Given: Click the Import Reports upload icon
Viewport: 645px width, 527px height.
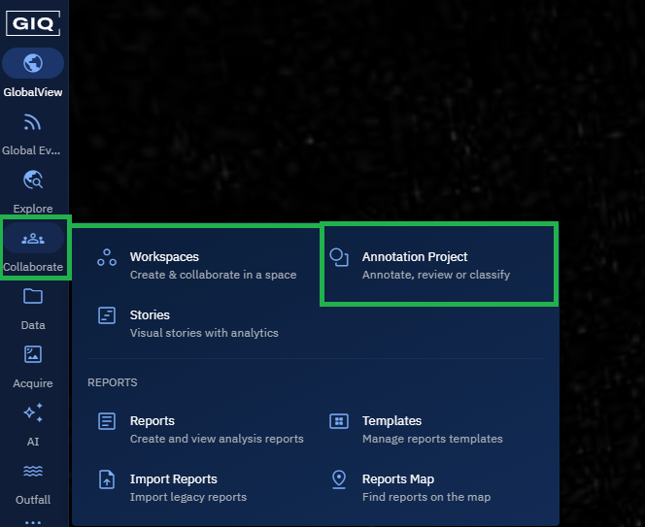Looking at the screenshot, I should point(108,479).
